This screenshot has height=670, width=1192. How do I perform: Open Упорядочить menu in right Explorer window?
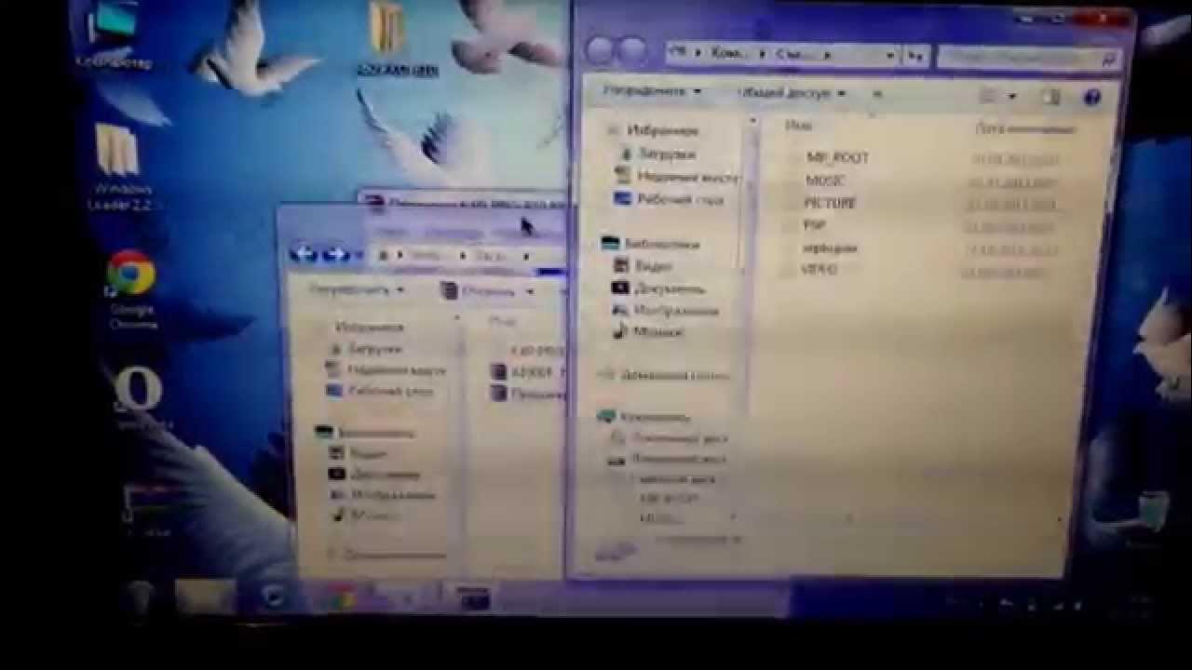[x=651, y=91]
